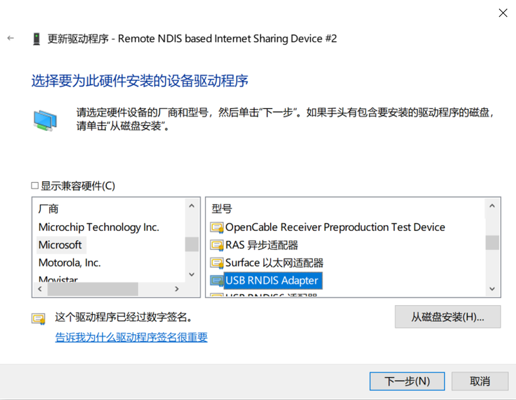Click the network computers icon
The height and width of the screenshot is (400, 516).
click(x=45, y=120)
